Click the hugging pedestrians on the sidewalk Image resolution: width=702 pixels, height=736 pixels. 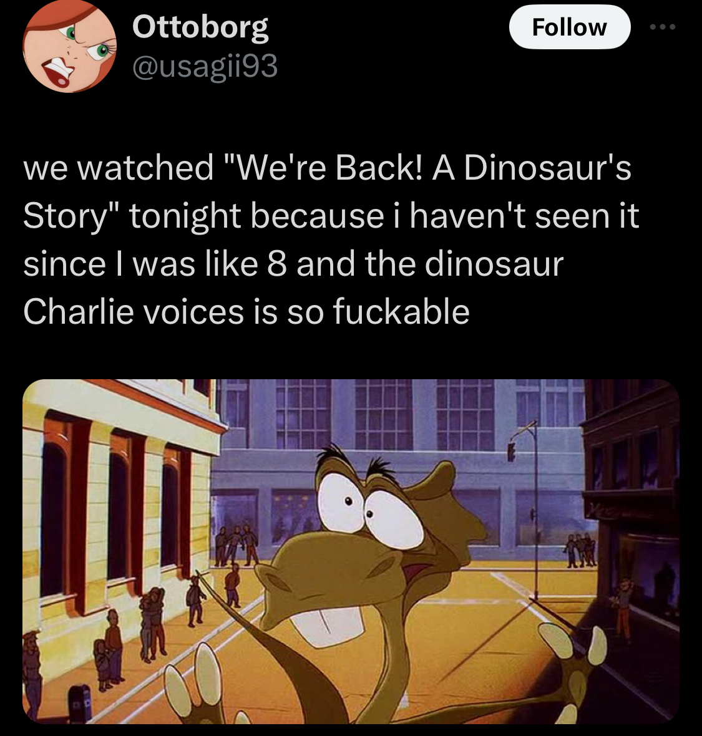point(153,622)
